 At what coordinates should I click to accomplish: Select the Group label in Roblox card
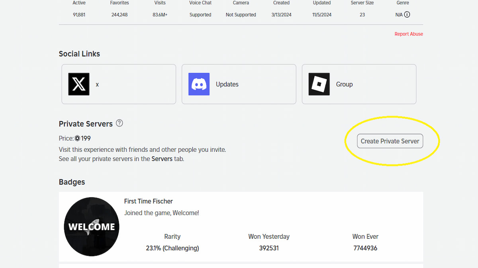pyautogui.click(x=344, y=84)
